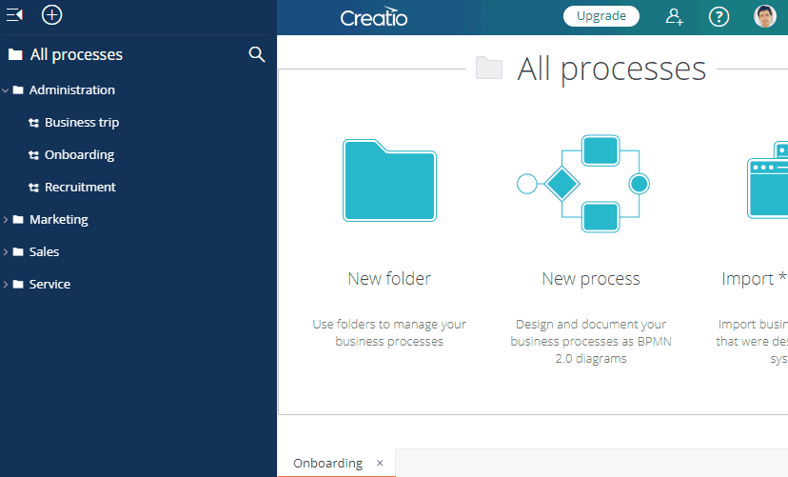
Task: Select the Sales folder
Action: click(44, 251)
